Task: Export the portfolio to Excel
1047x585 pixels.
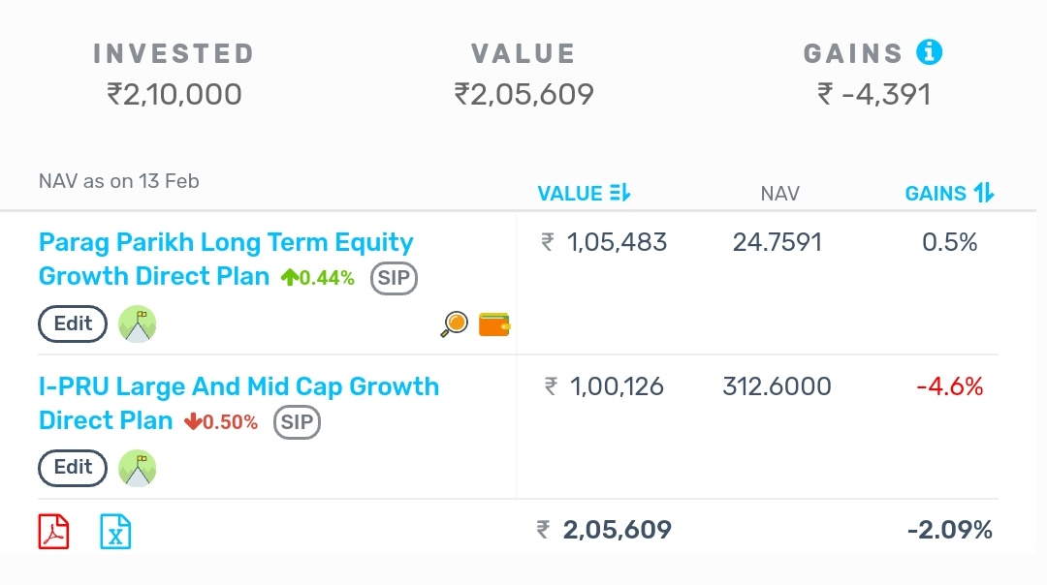Action: 115,531
